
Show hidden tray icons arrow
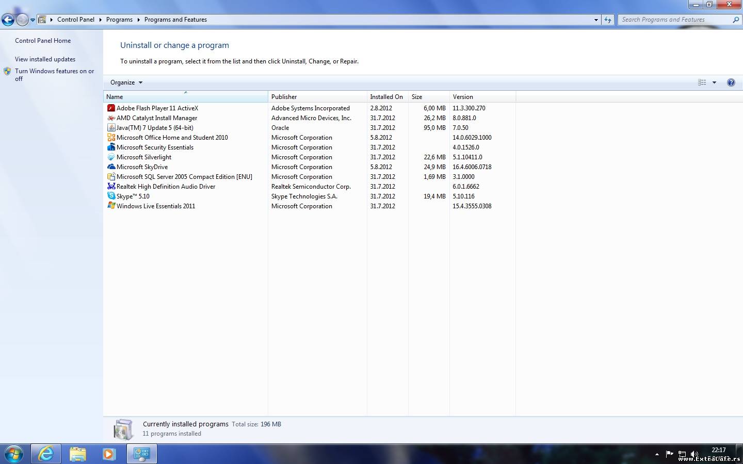[656, 454]
